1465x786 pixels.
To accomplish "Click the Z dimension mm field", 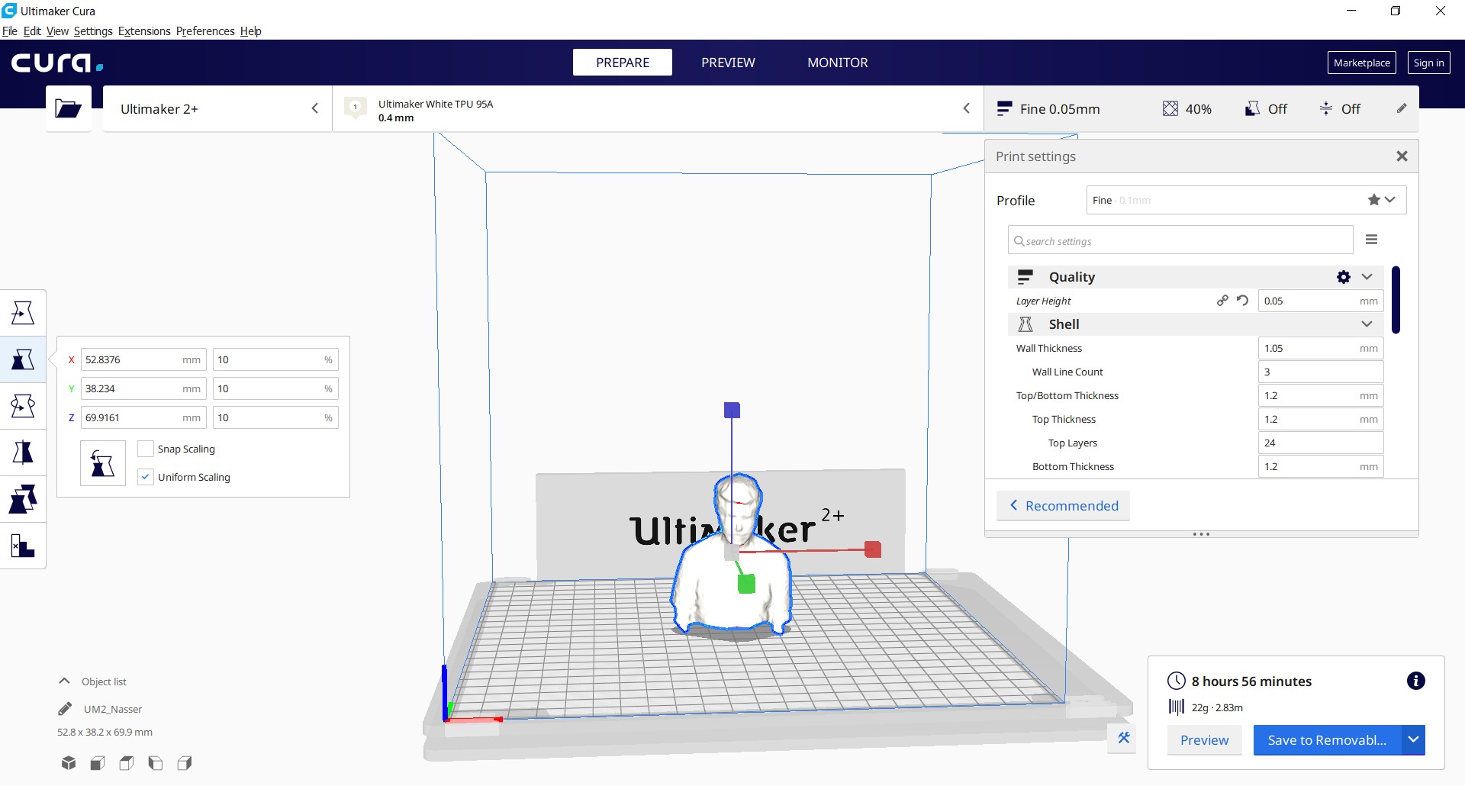I will click(143, 417).
